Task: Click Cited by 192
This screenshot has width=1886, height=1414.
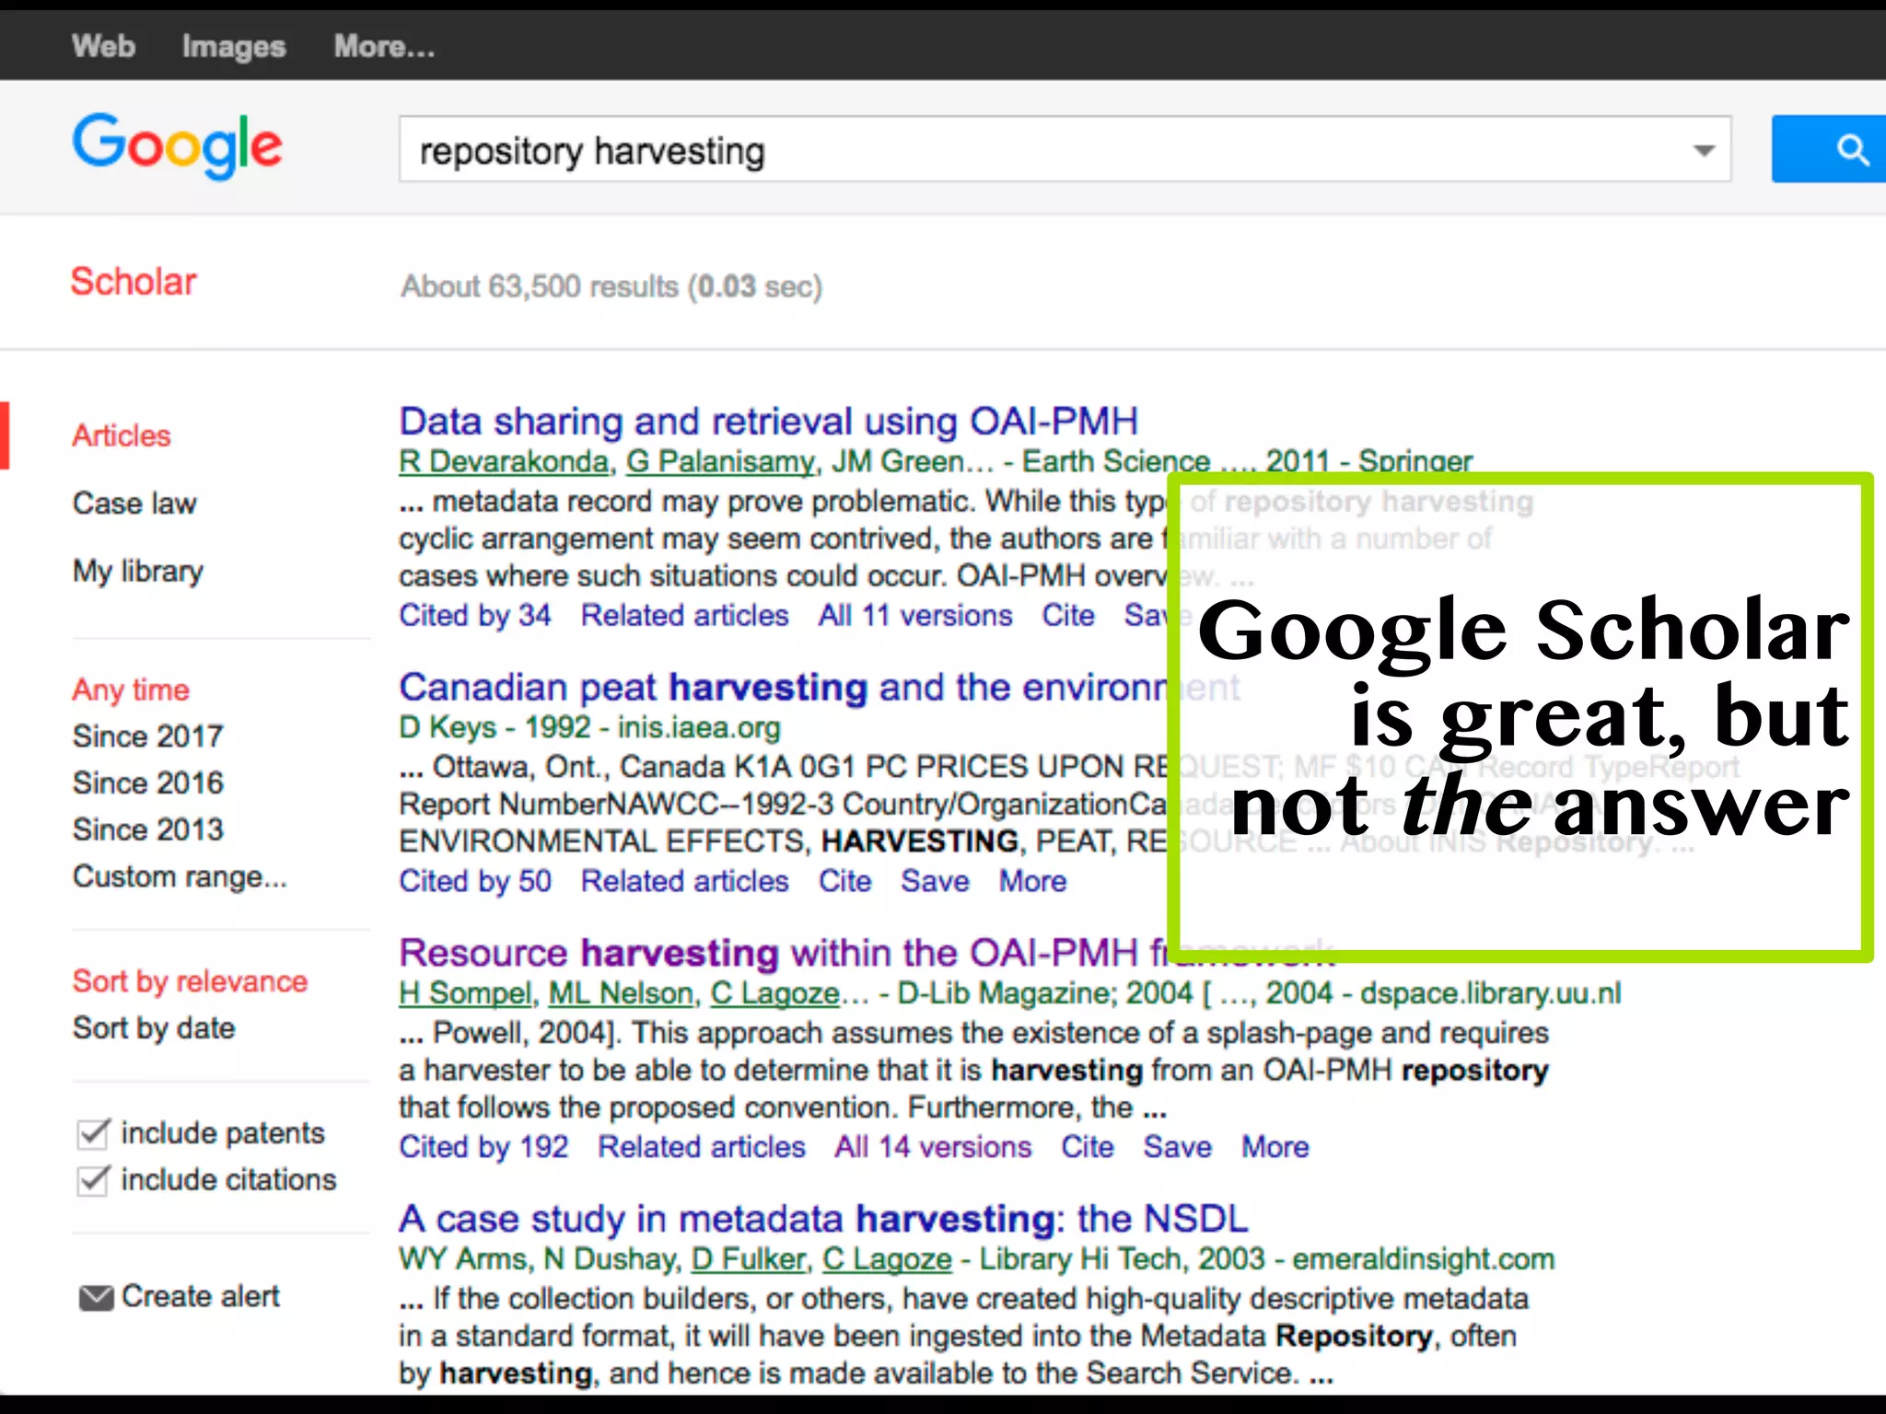Action: [483, 1147]
